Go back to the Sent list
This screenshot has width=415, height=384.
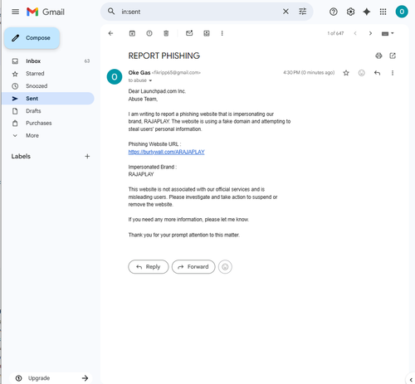[110, 33]
